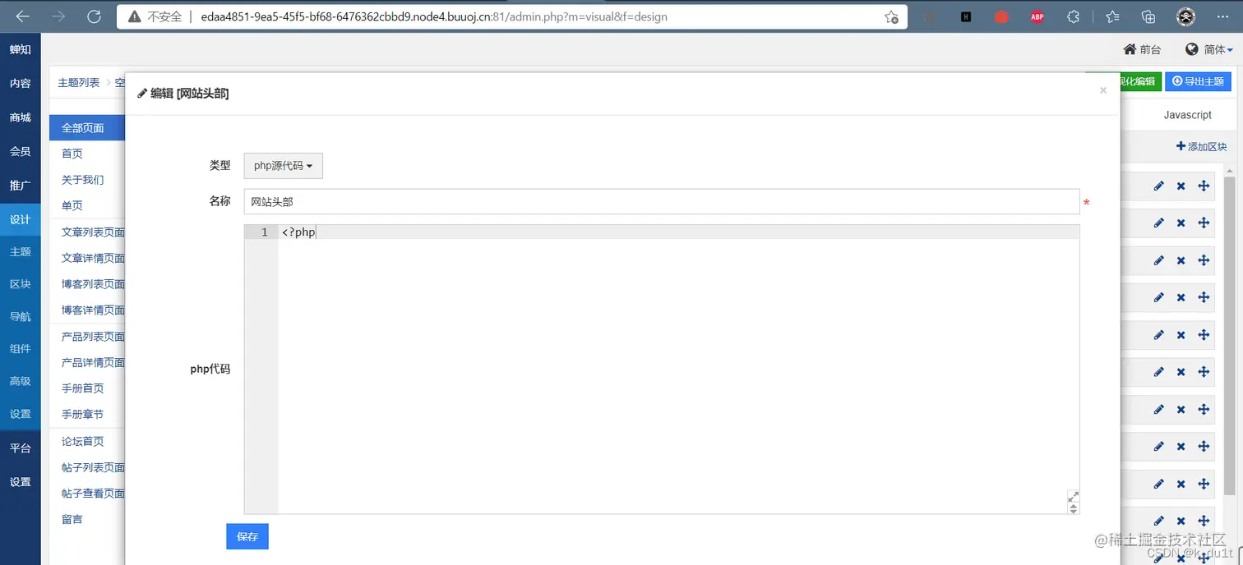This screenshot has width=1243, height=565.
Task: Open the browser collections icon
Action: 1148,16
